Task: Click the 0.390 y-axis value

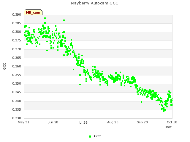Action: click(x=17, y=15)
